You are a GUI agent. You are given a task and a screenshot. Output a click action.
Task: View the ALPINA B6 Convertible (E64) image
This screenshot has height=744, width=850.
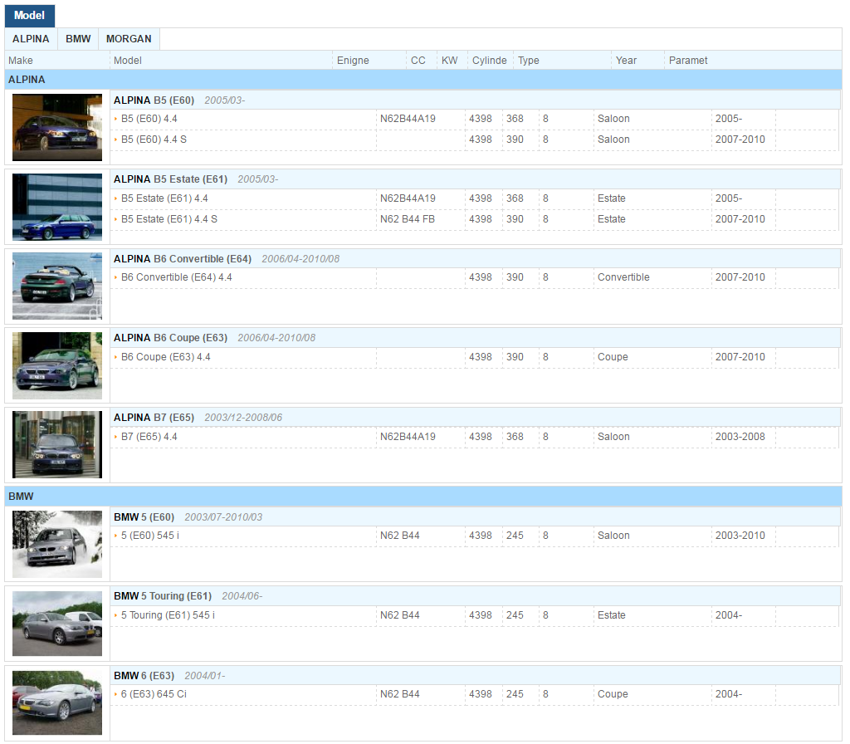(57, 286)
